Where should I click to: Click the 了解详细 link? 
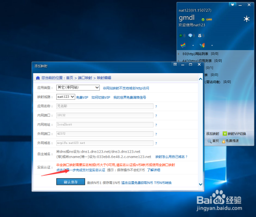point(154,170)
